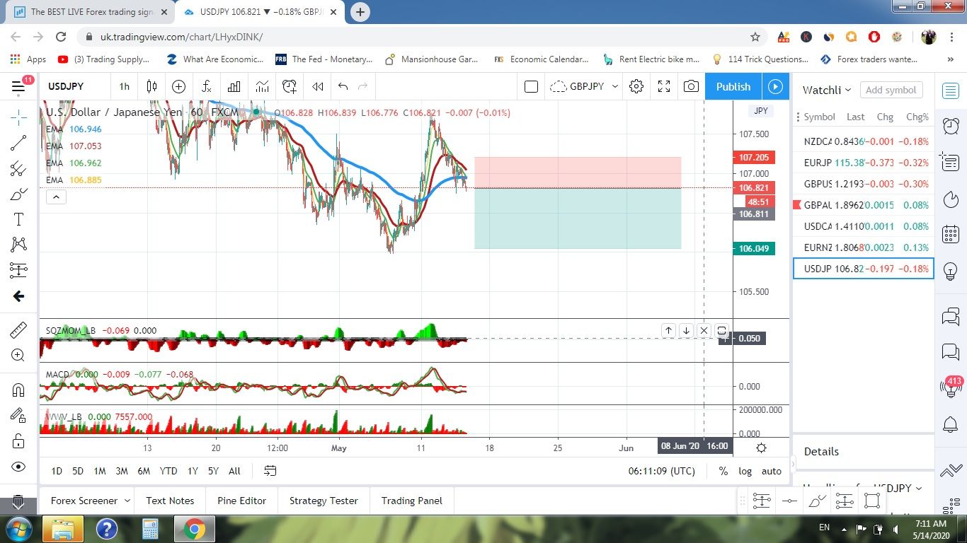
Task: Select the XABCD pattern tool
Action: point(18,245)
